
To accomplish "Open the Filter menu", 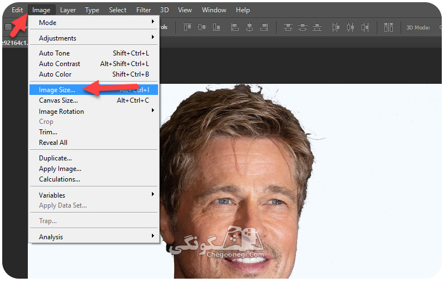I will coord(144,10).
